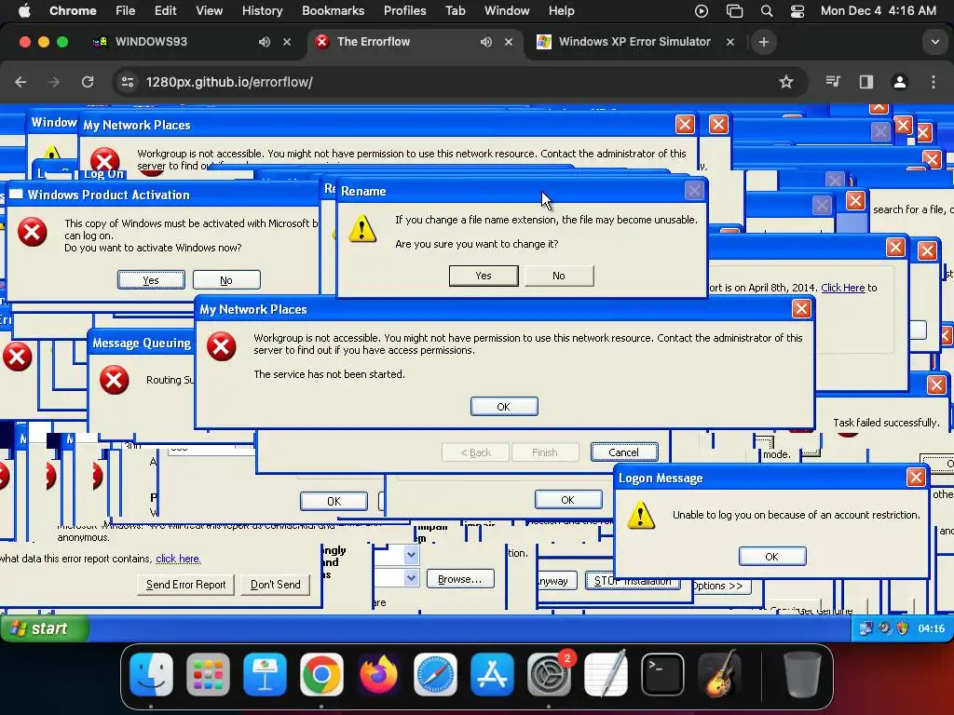954x715 pixels.
Task: Go back in browser history
Action: click(20, 82)
